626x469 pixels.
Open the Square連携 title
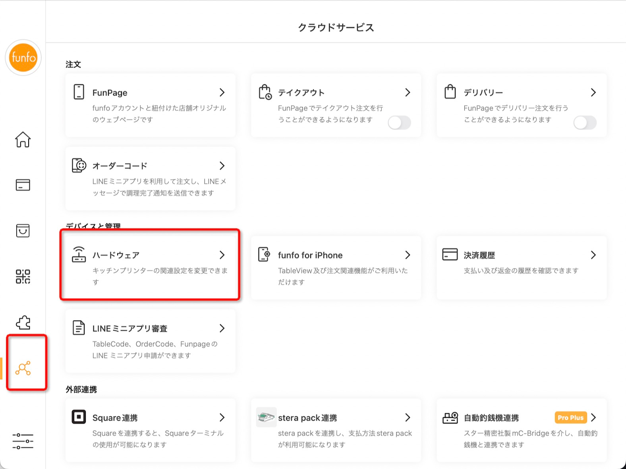click(x=115, y=418)
